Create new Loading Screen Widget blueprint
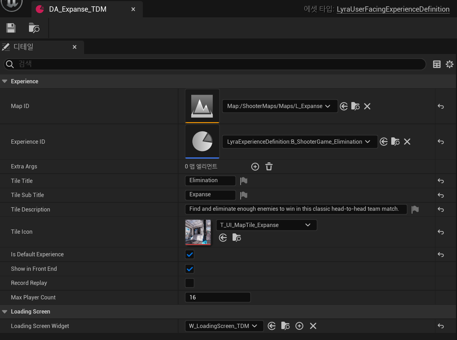The width and height of the screenshot is (457, 340). (299, 326)
